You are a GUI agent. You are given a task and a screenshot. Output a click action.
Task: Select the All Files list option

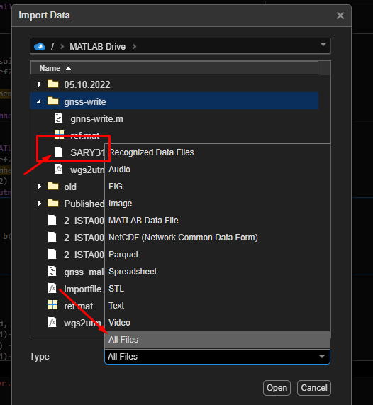pos(217,340)
